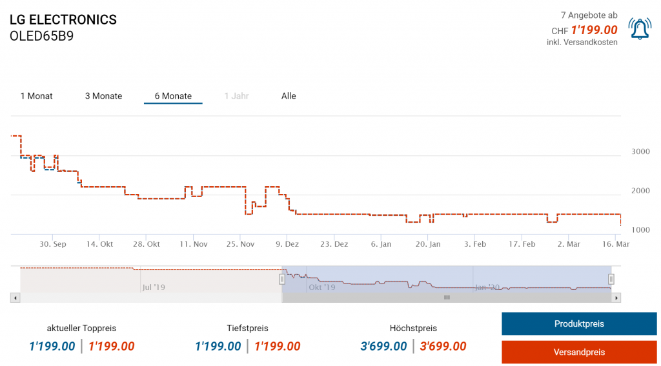
Task: Click the Jan '20 area in the navigator
Action: pos(487,287)
